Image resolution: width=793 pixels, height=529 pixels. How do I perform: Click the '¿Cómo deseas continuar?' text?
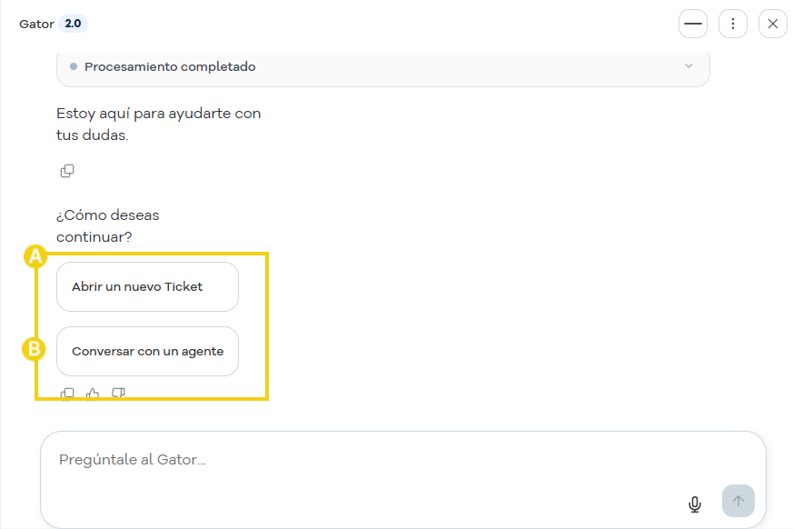point(108,225)
